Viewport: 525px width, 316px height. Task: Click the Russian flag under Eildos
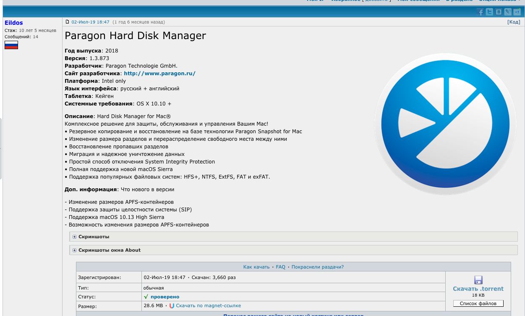[x=11, y=45]
